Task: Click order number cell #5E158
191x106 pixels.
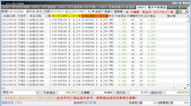Action: click(x=62, y=20)
